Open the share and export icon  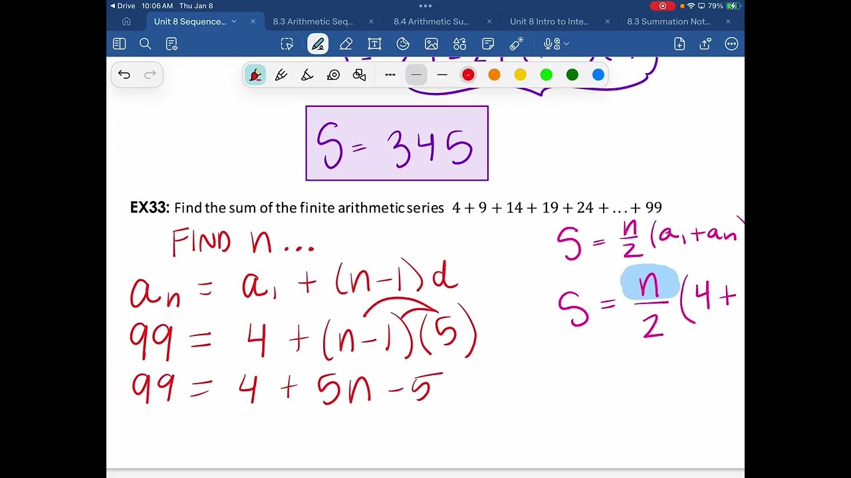[705, 44]
